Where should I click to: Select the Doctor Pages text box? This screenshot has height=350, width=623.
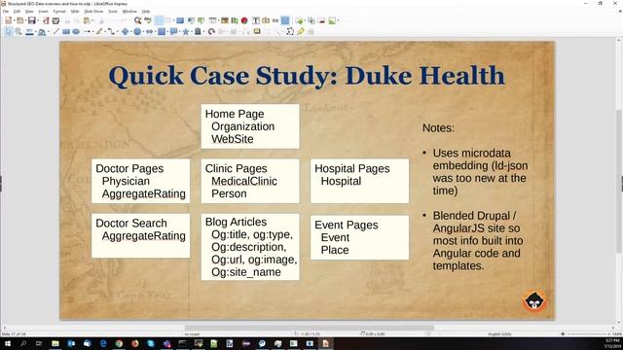(140, 181)
